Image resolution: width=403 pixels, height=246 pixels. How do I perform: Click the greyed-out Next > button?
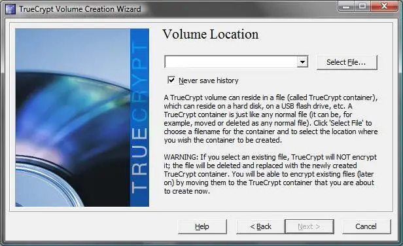(x=309, y=226)
